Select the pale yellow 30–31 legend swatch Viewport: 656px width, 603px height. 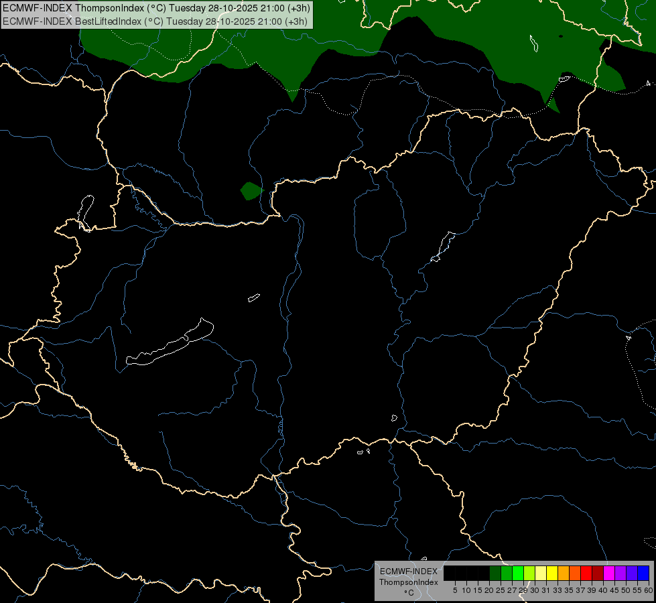pos(541,573)
